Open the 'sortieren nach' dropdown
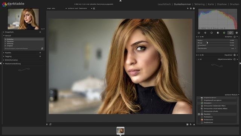This screenshot has height=136, width=241. [80, 8]
